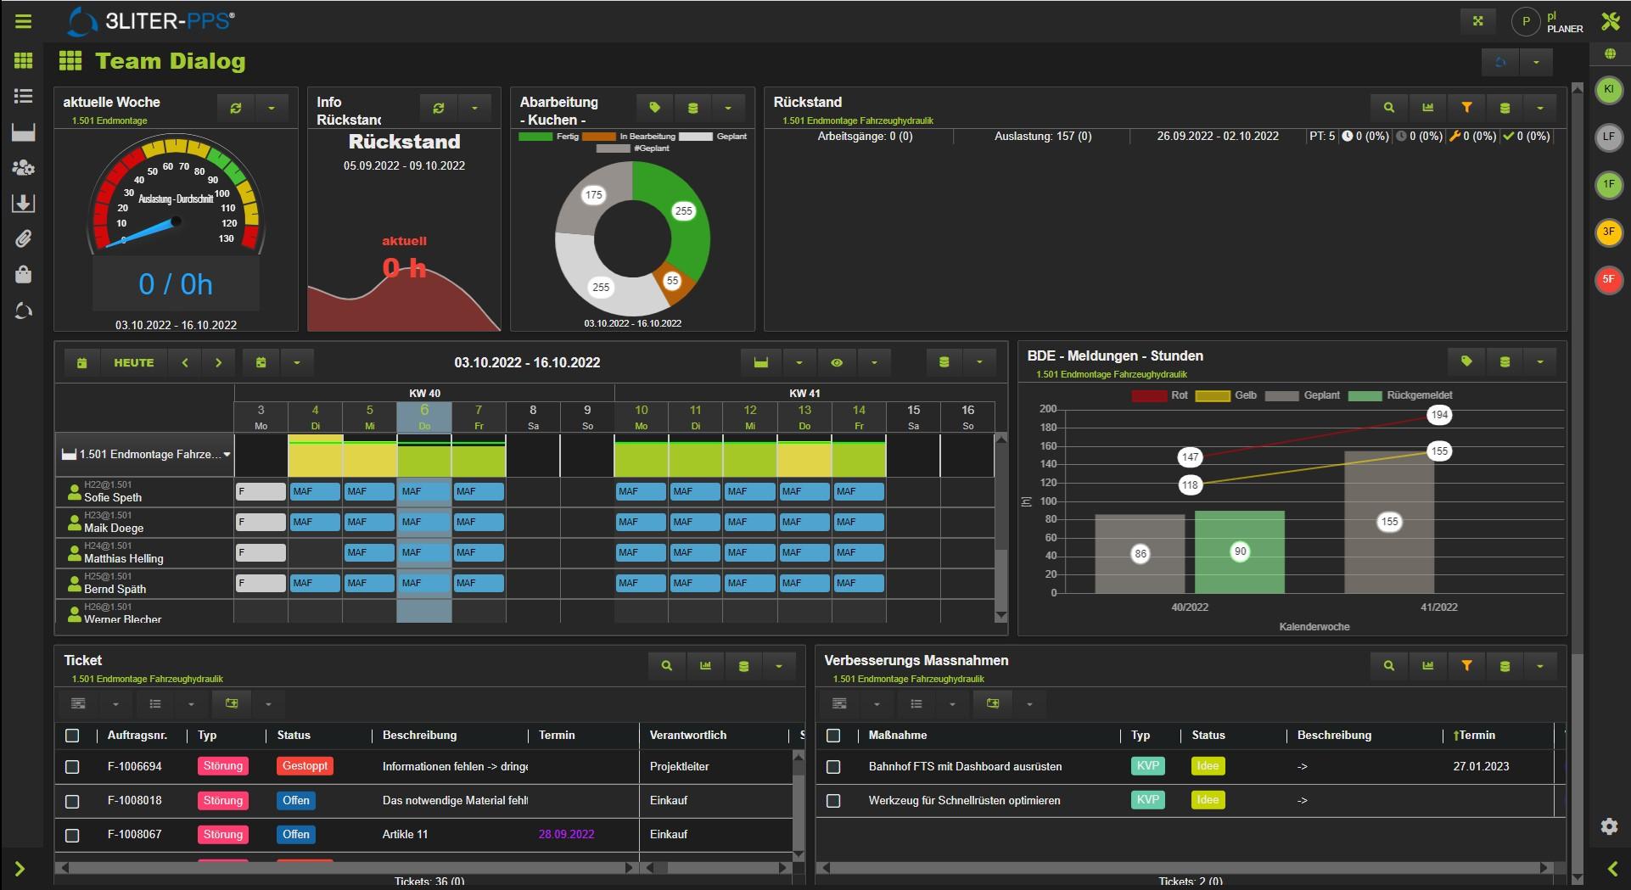Viewport: 1631px width, 890px height.
Task: Open filter in the Rückstand panel
Action: (x=1466, y=108)
